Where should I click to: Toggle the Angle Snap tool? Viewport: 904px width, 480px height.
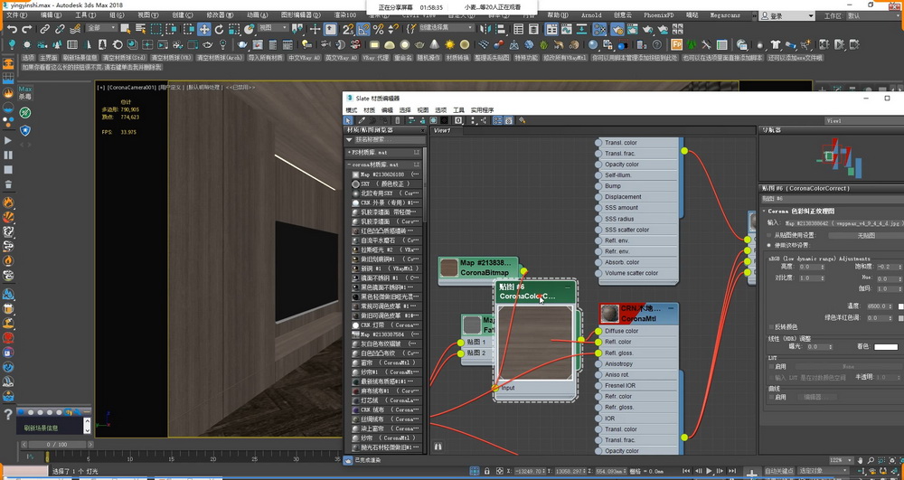coord(363,29)
